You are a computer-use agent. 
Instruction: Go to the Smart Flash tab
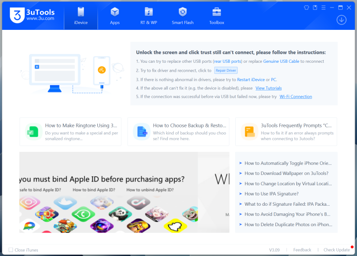183,16
